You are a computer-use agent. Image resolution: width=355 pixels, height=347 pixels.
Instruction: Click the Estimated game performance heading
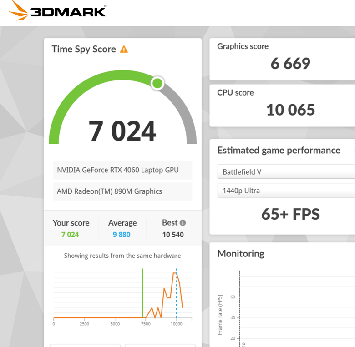pyautogui.click(x=279, y=151)
